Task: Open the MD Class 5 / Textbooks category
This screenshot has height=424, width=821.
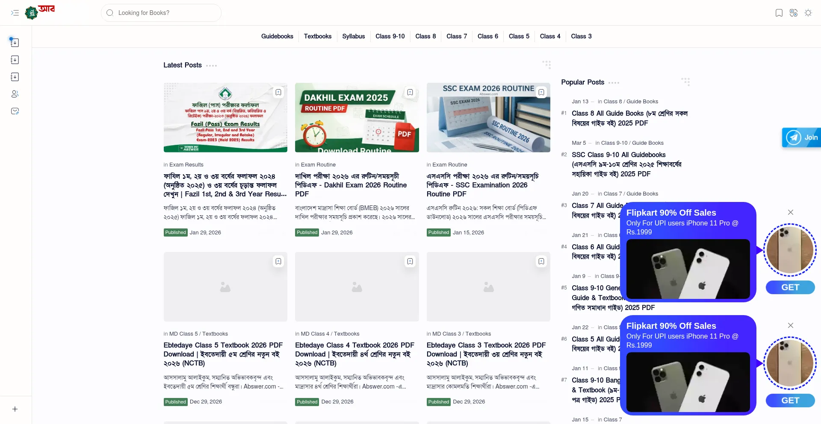Action: (x=198, y=334)
